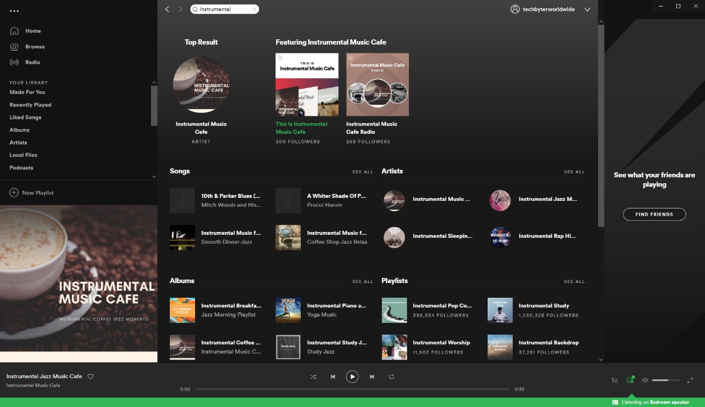The height and width of the screenshot is (407, 705).
Task: Create a New Playlist
Action: pos(32,193)
